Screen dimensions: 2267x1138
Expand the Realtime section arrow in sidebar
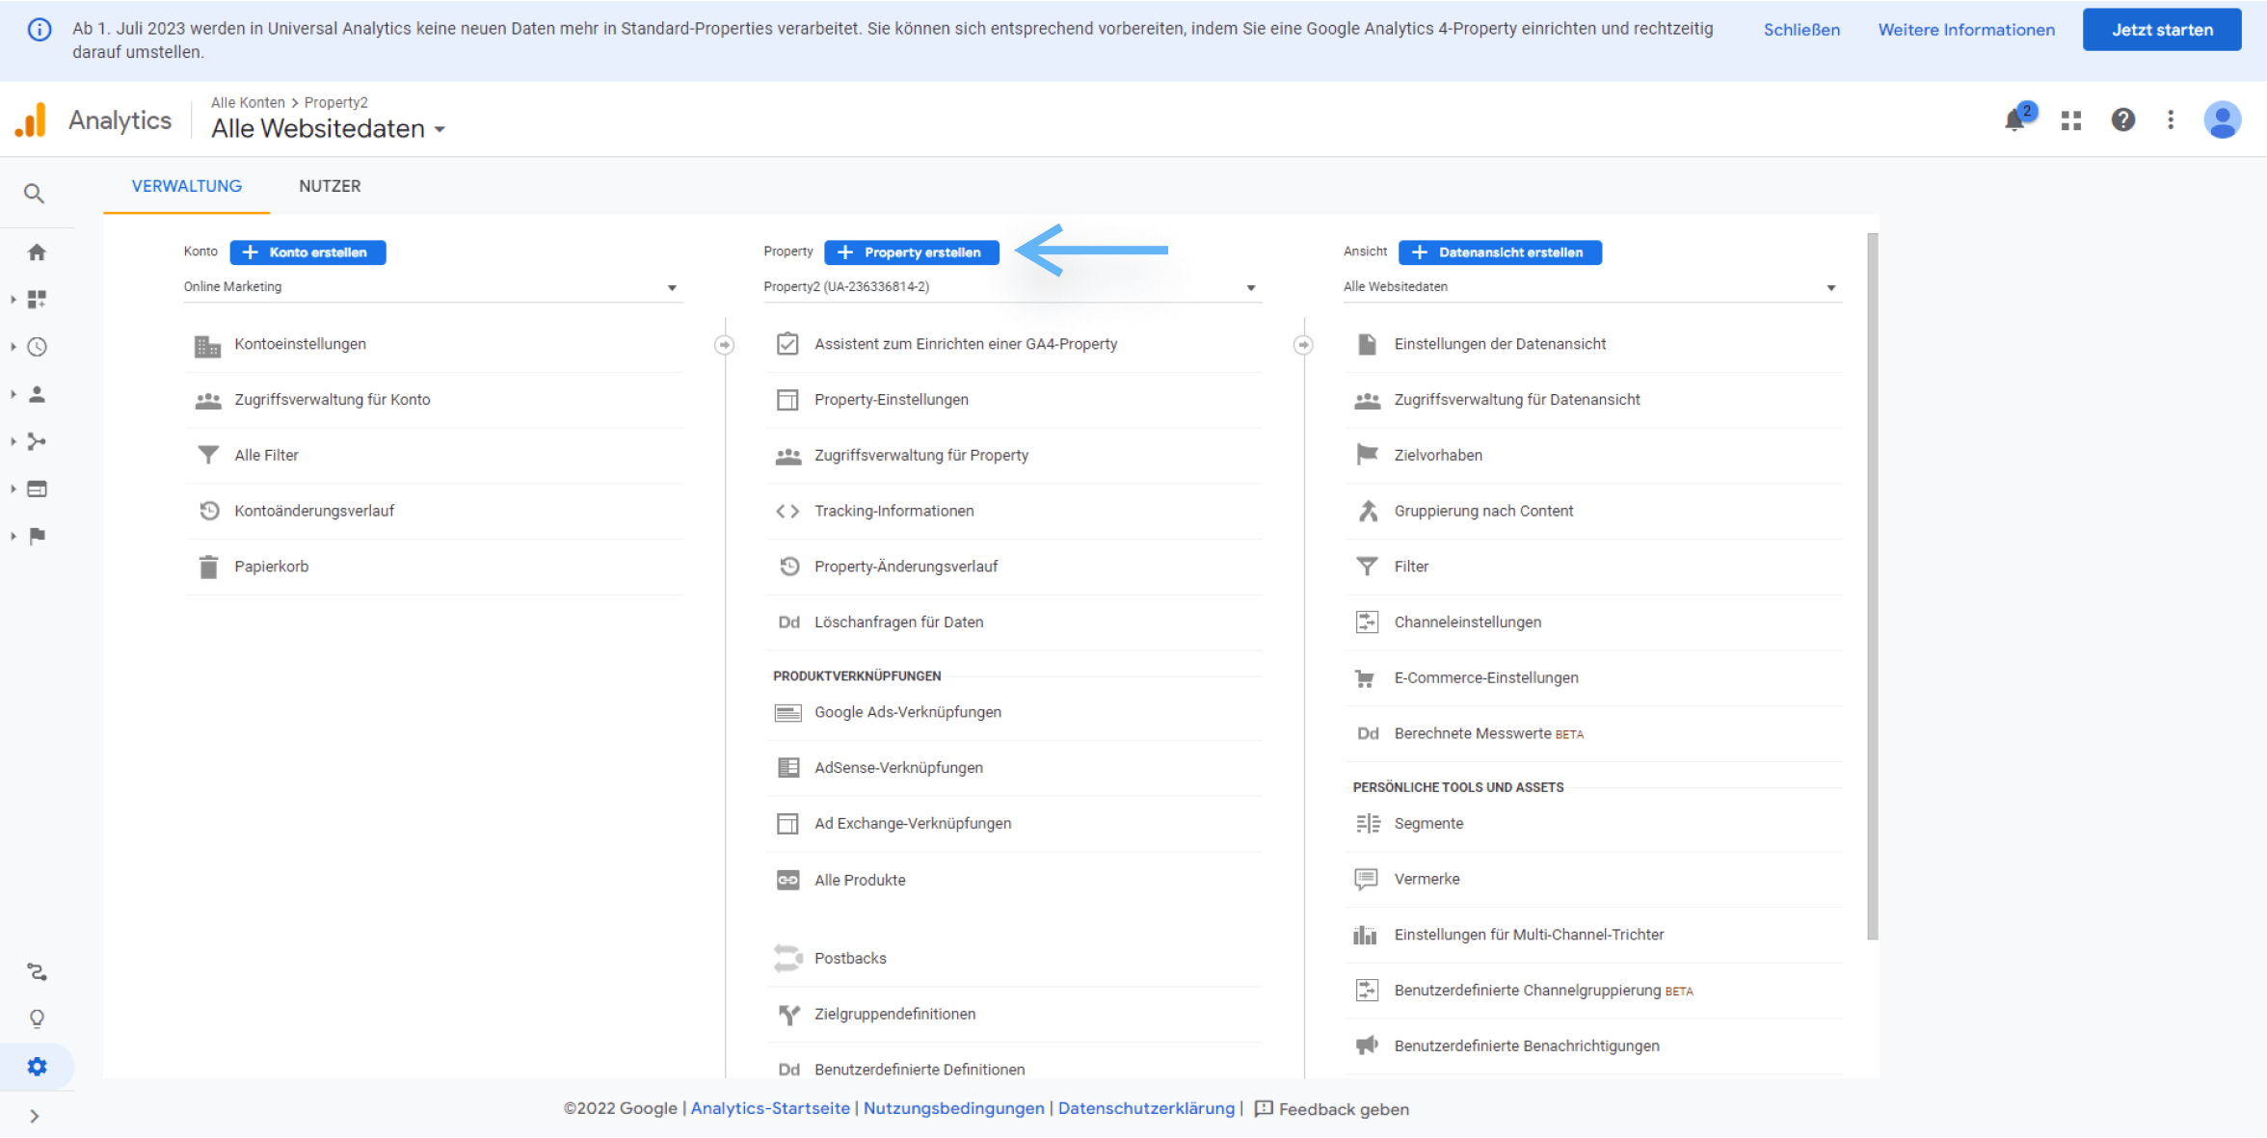pos(13,347)
